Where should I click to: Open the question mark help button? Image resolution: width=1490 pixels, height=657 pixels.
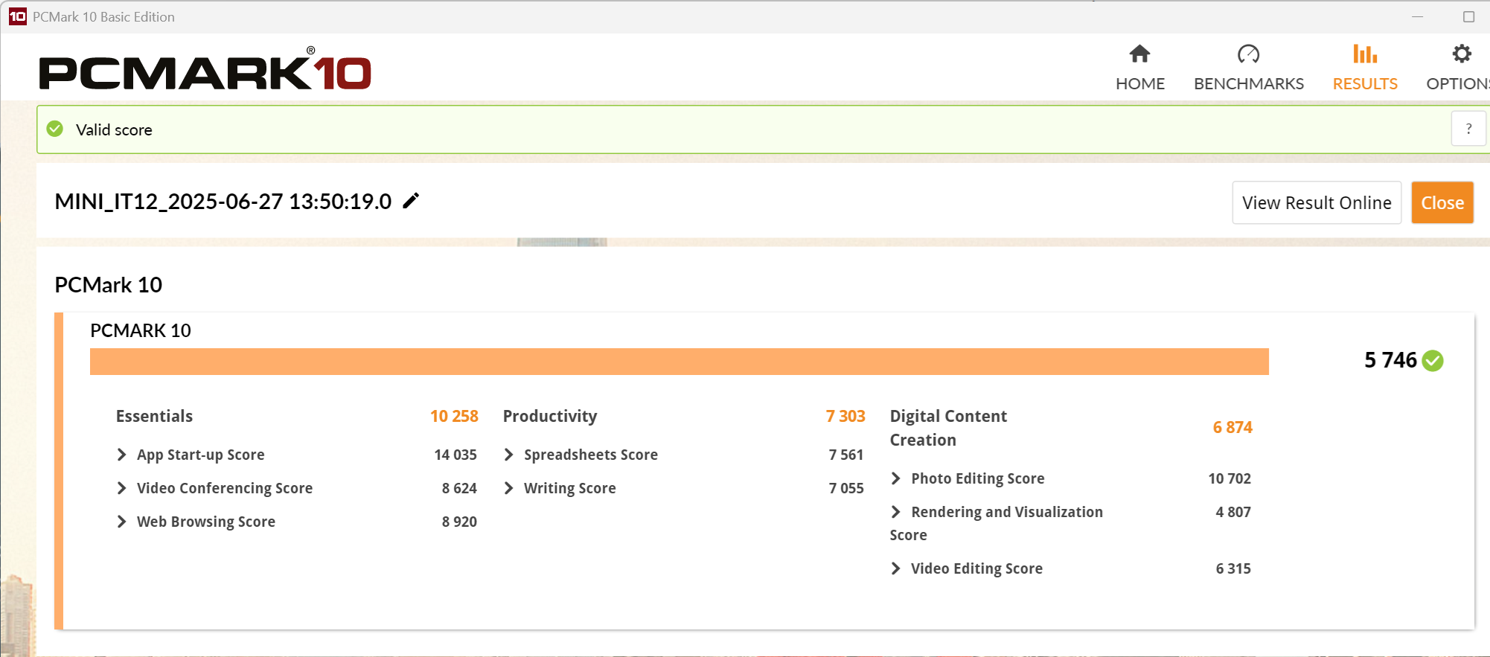coord(1468,129)
